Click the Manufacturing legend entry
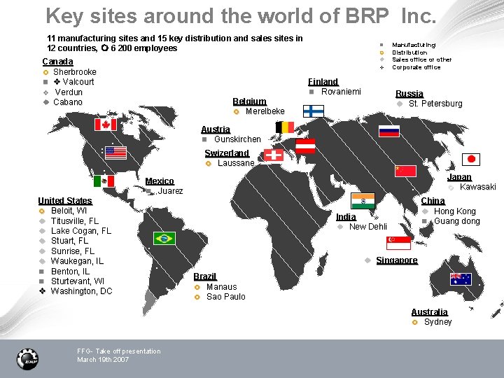 click(x=414, y=45)
